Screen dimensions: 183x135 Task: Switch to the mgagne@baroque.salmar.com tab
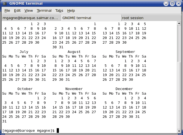tap(31, 18)
